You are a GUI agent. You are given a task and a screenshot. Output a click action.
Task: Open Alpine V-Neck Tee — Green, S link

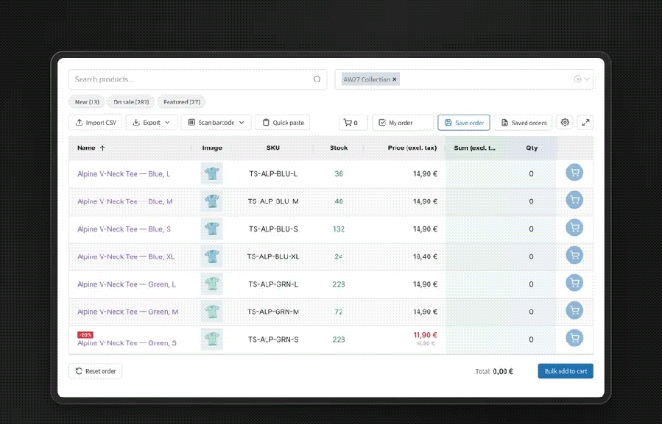[127, 343]
